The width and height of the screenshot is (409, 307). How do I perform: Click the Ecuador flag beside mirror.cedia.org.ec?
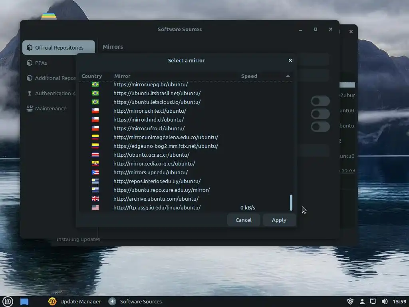tap(95, 163)
